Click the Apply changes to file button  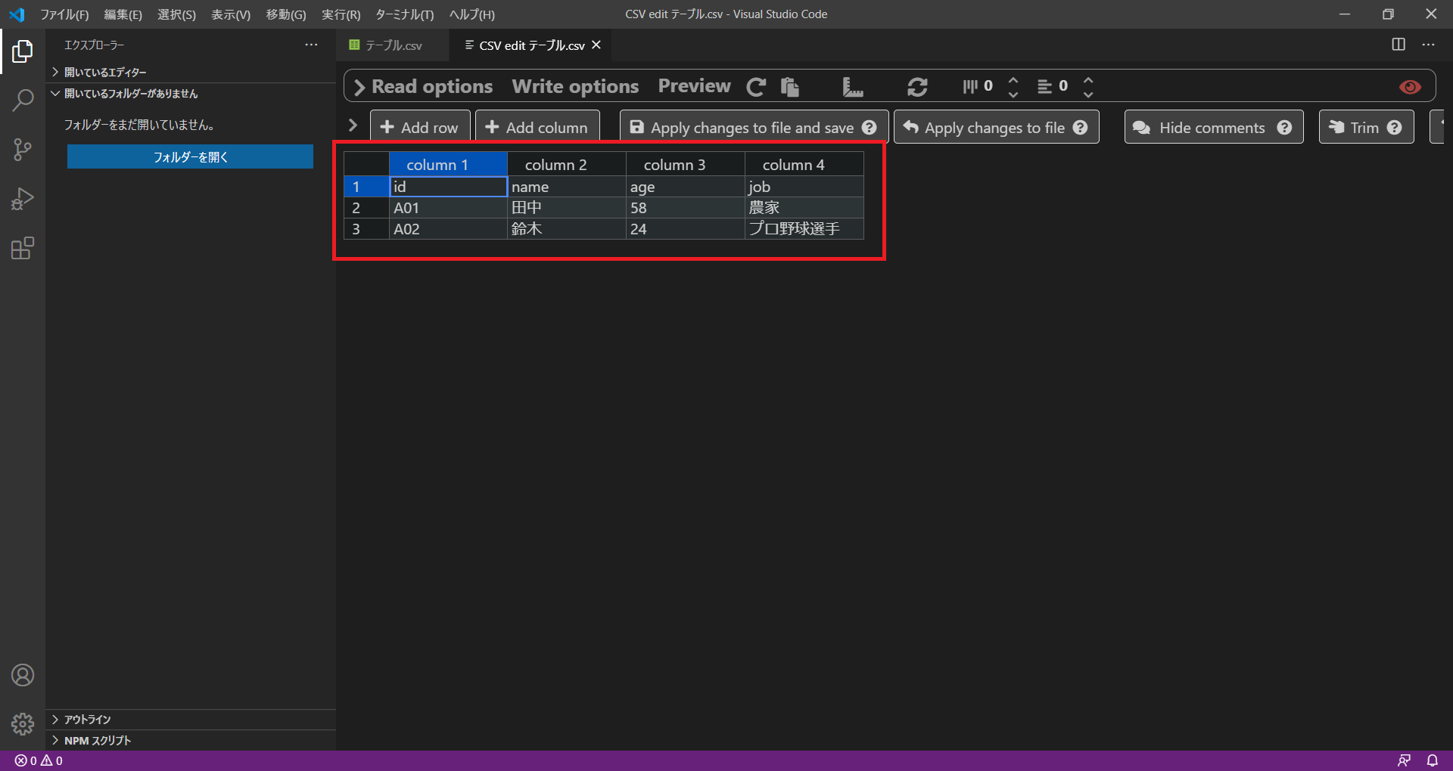click(996, 127)
